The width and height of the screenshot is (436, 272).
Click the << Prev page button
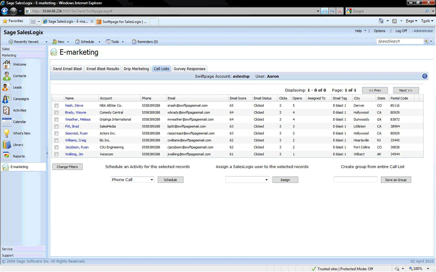(375, 90)
